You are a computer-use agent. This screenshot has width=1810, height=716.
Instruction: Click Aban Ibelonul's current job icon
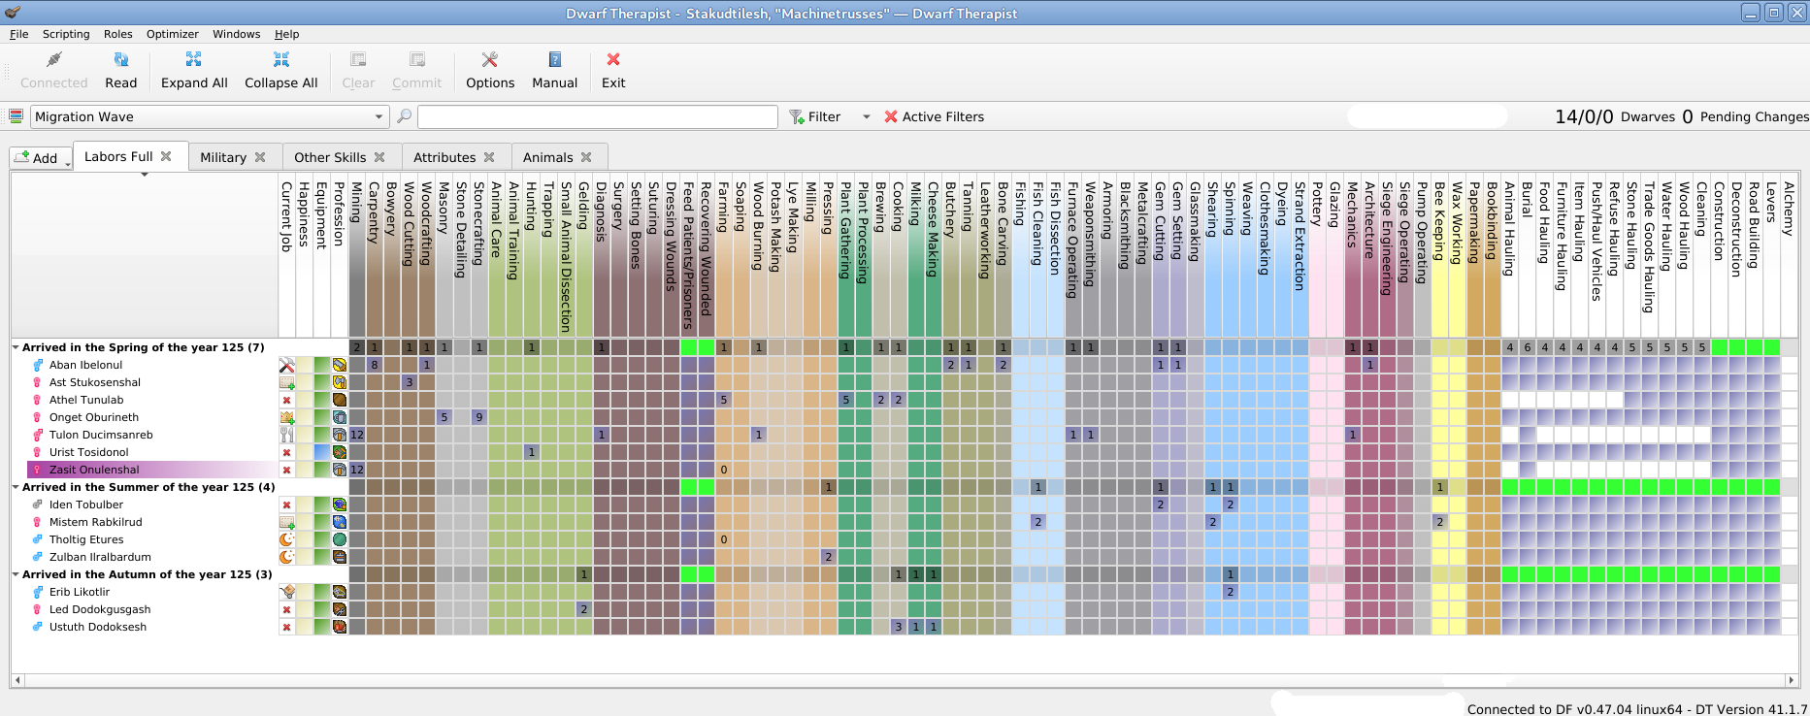[286, 365]
